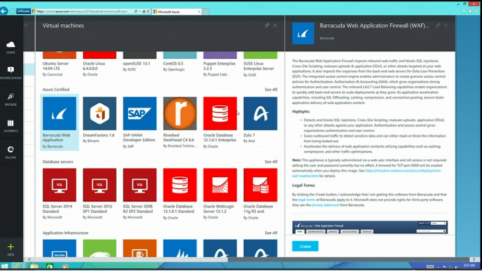Click See All for Azure Certified
482x272 pixels.
[x=271, y=89]
